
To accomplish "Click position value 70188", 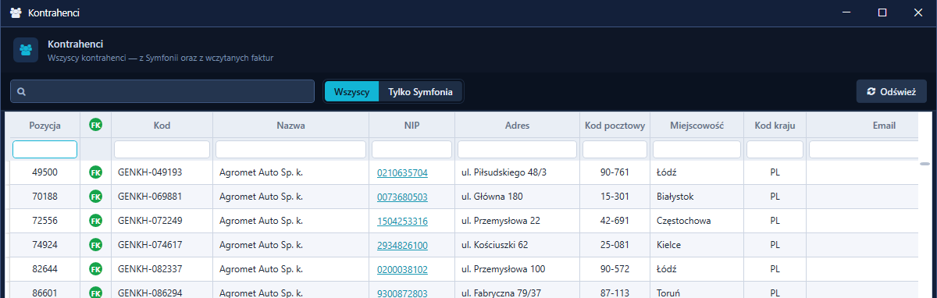I will [x=45, y=197].
